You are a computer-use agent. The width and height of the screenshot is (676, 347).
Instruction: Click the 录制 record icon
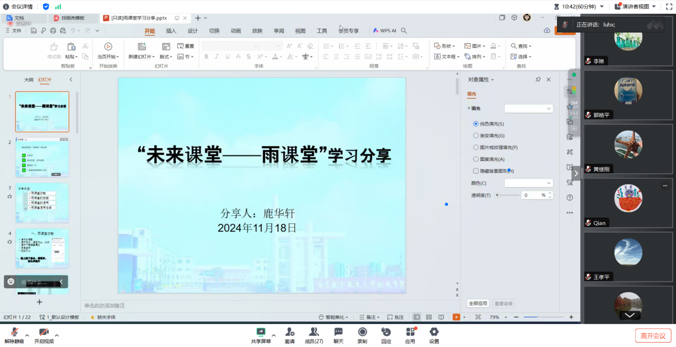[362, 332]
